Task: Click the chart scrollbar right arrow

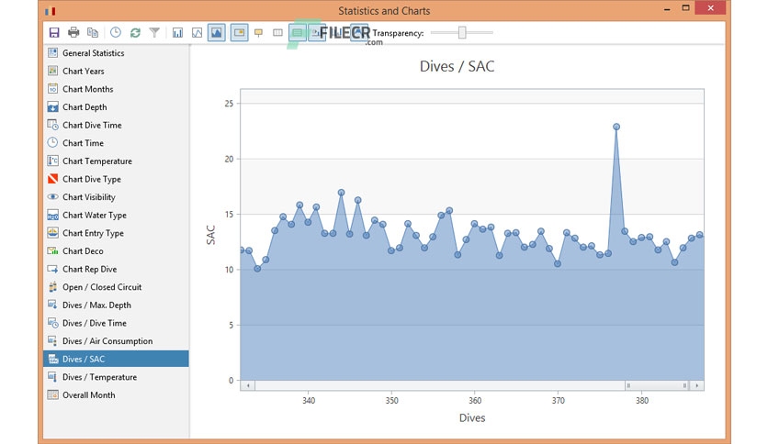Action: click(x=697, y=386)
